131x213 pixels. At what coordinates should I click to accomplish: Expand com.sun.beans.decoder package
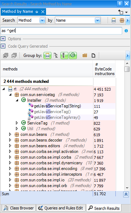(x=10, y=140)
